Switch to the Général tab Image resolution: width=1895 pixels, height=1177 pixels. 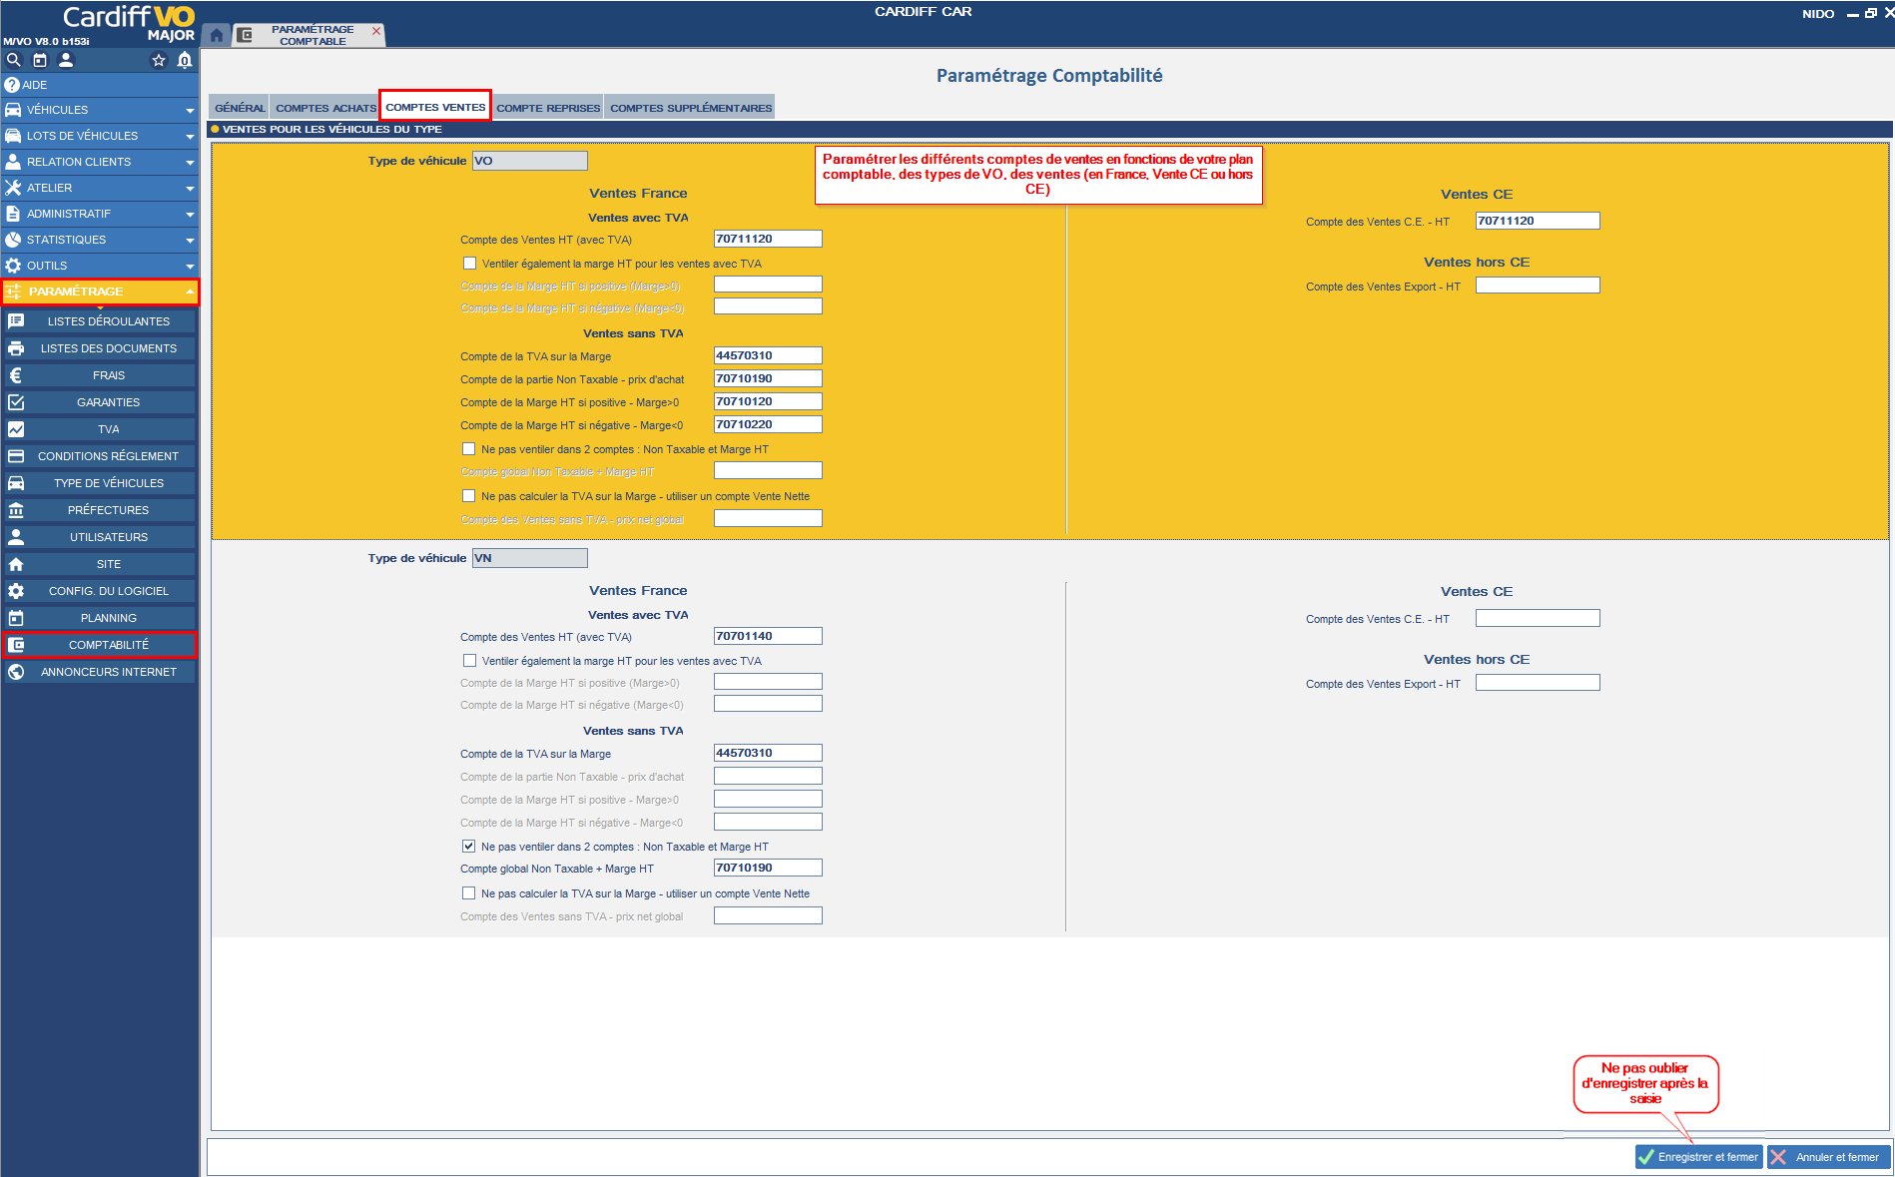(240, 108)
